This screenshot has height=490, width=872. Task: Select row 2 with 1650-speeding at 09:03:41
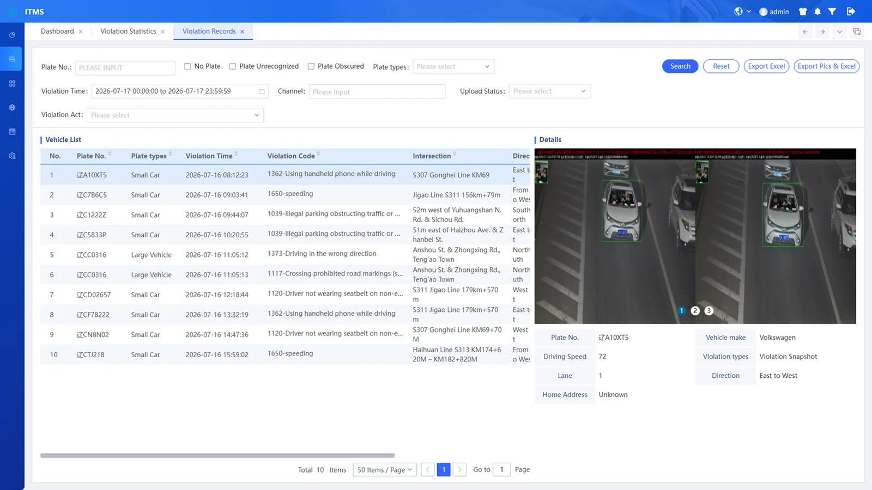pos(285,195)
